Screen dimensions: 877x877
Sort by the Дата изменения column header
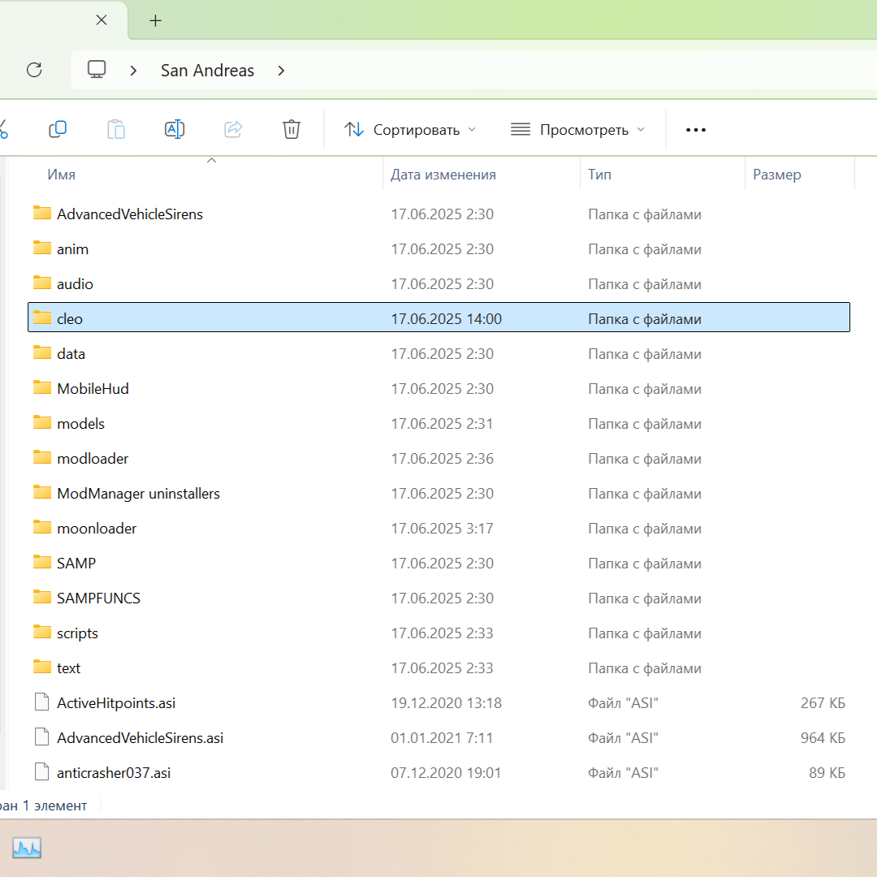click(443, 175)
